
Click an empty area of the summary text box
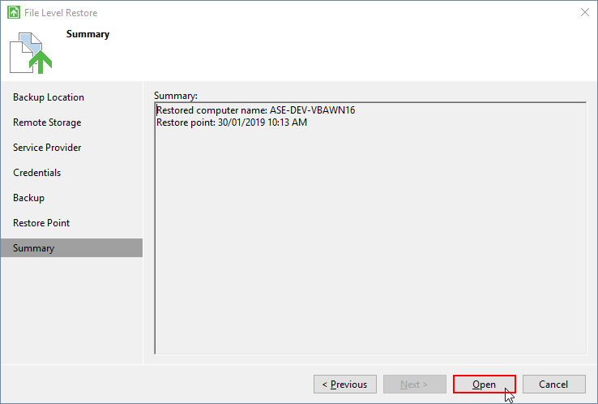(x=369, y=243)
